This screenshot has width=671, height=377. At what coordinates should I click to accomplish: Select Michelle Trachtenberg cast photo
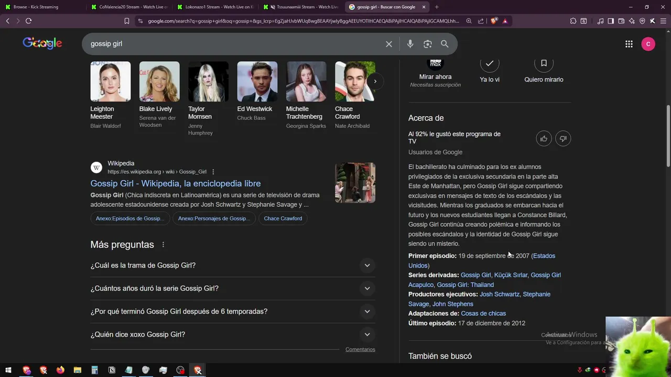306,82
